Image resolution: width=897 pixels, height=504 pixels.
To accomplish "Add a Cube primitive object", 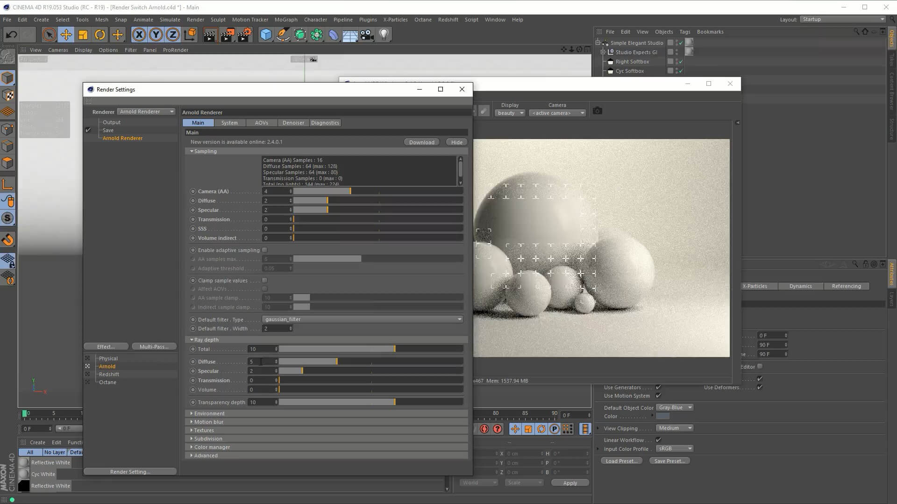I will coord(266,35).
